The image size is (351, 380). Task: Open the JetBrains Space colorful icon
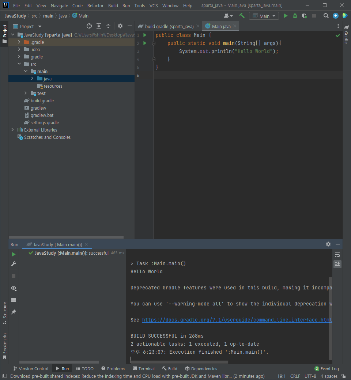[345, 16]
